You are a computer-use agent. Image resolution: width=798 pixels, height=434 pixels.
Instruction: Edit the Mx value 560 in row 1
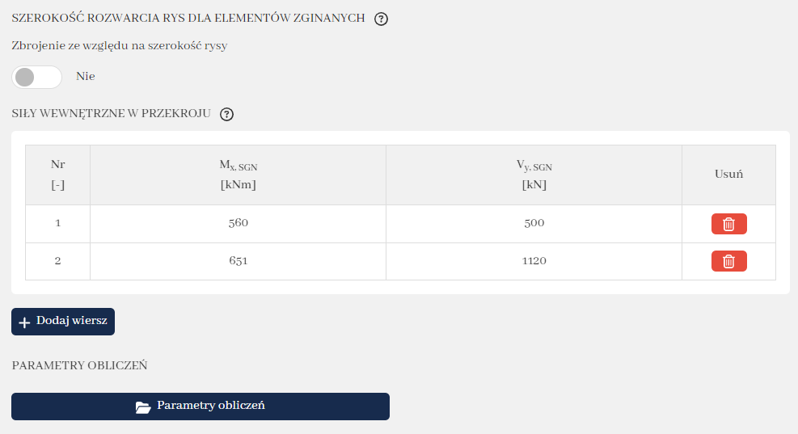(x=238, y=223)
